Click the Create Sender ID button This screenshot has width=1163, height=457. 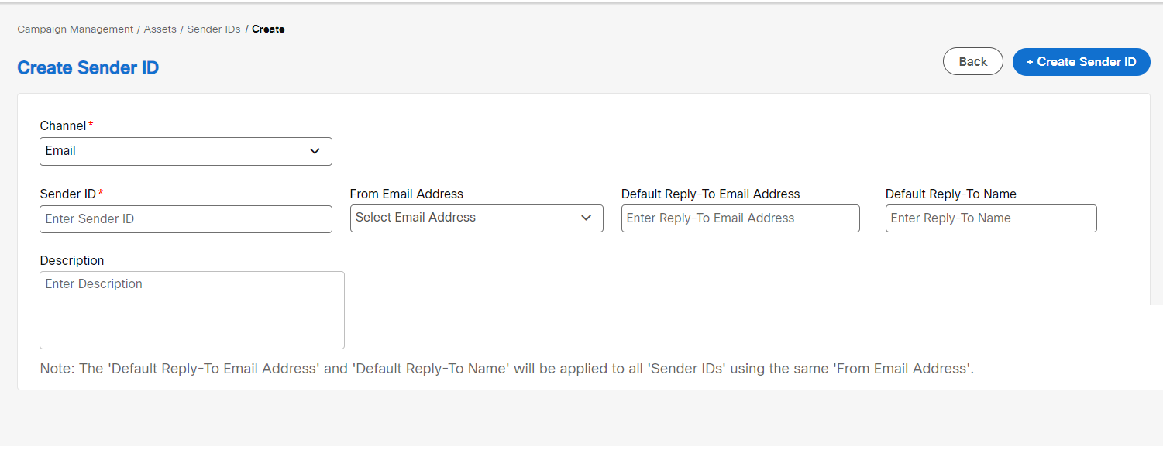1081,61
